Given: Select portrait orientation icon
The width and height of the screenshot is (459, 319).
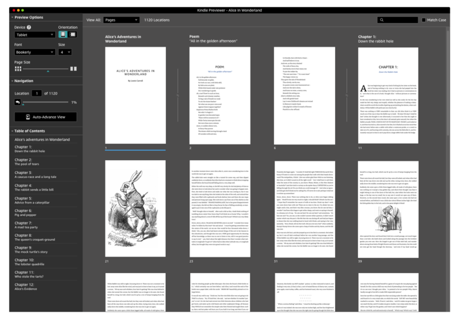Looking at the screenshot, I should coord(64,34).
